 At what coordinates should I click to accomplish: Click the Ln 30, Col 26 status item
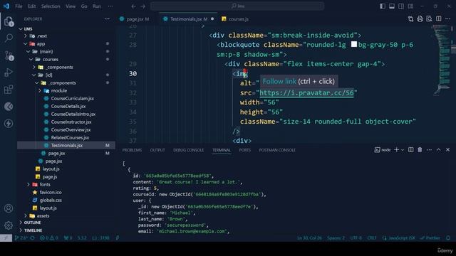[309, 238]
